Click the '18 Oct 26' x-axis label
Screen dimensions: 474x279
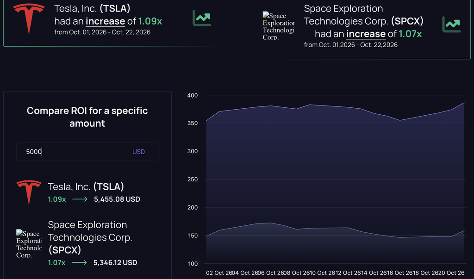pos(425,273)
